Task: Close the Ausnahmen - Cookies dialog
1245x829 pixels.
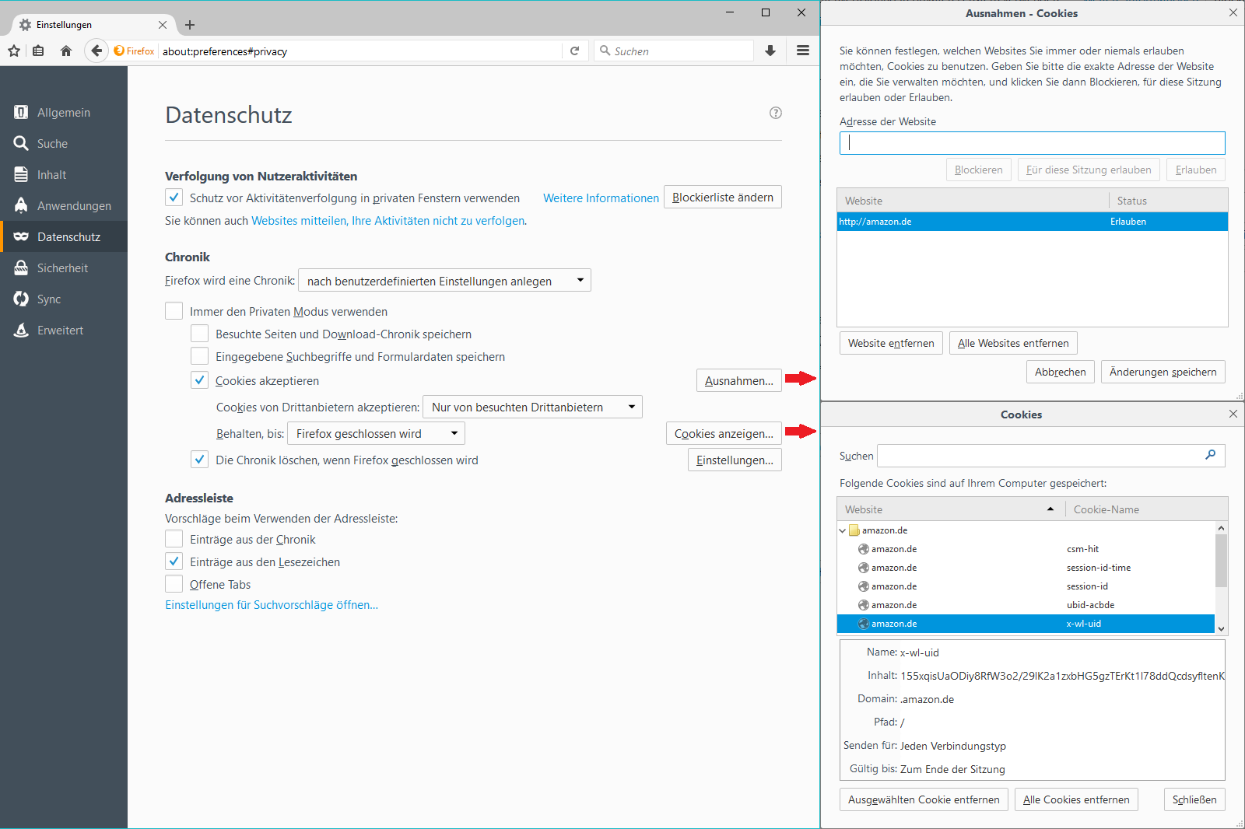Action: point(1233,12)
